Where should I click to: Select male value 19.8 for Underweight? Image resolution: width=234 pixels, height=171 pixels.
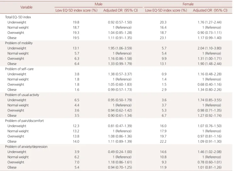76,22
